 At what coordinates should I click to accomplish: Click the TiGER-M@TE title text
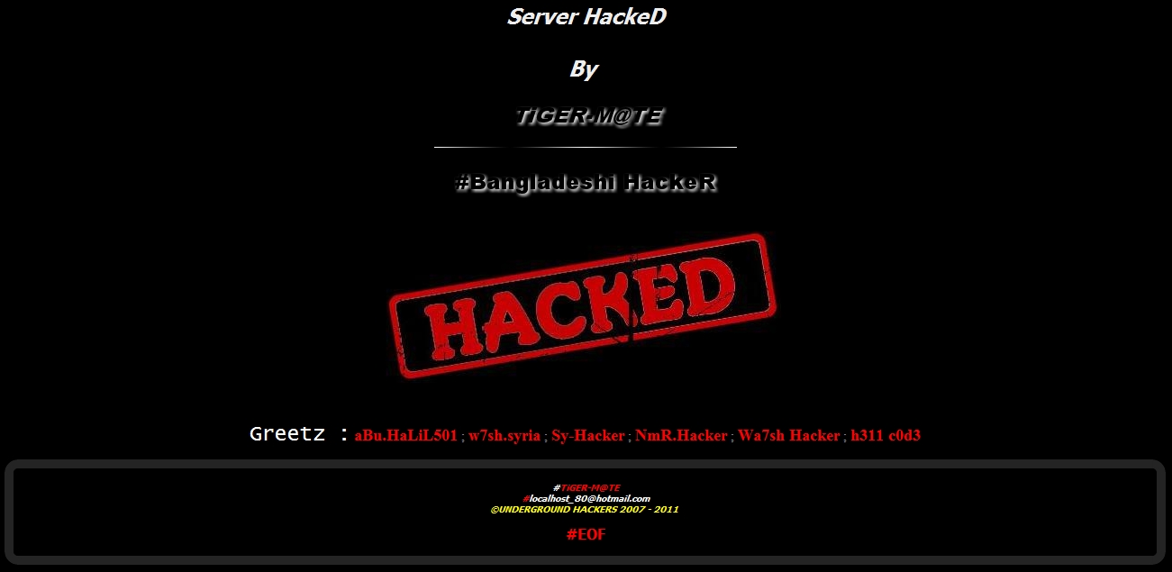tap(589, 116)
